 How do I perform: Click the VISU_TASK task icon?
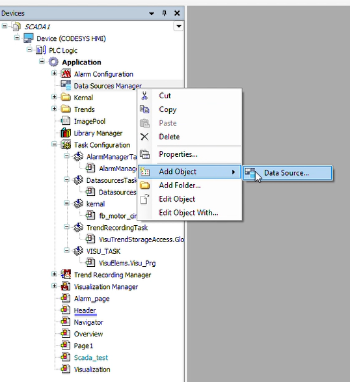(79, 251)
